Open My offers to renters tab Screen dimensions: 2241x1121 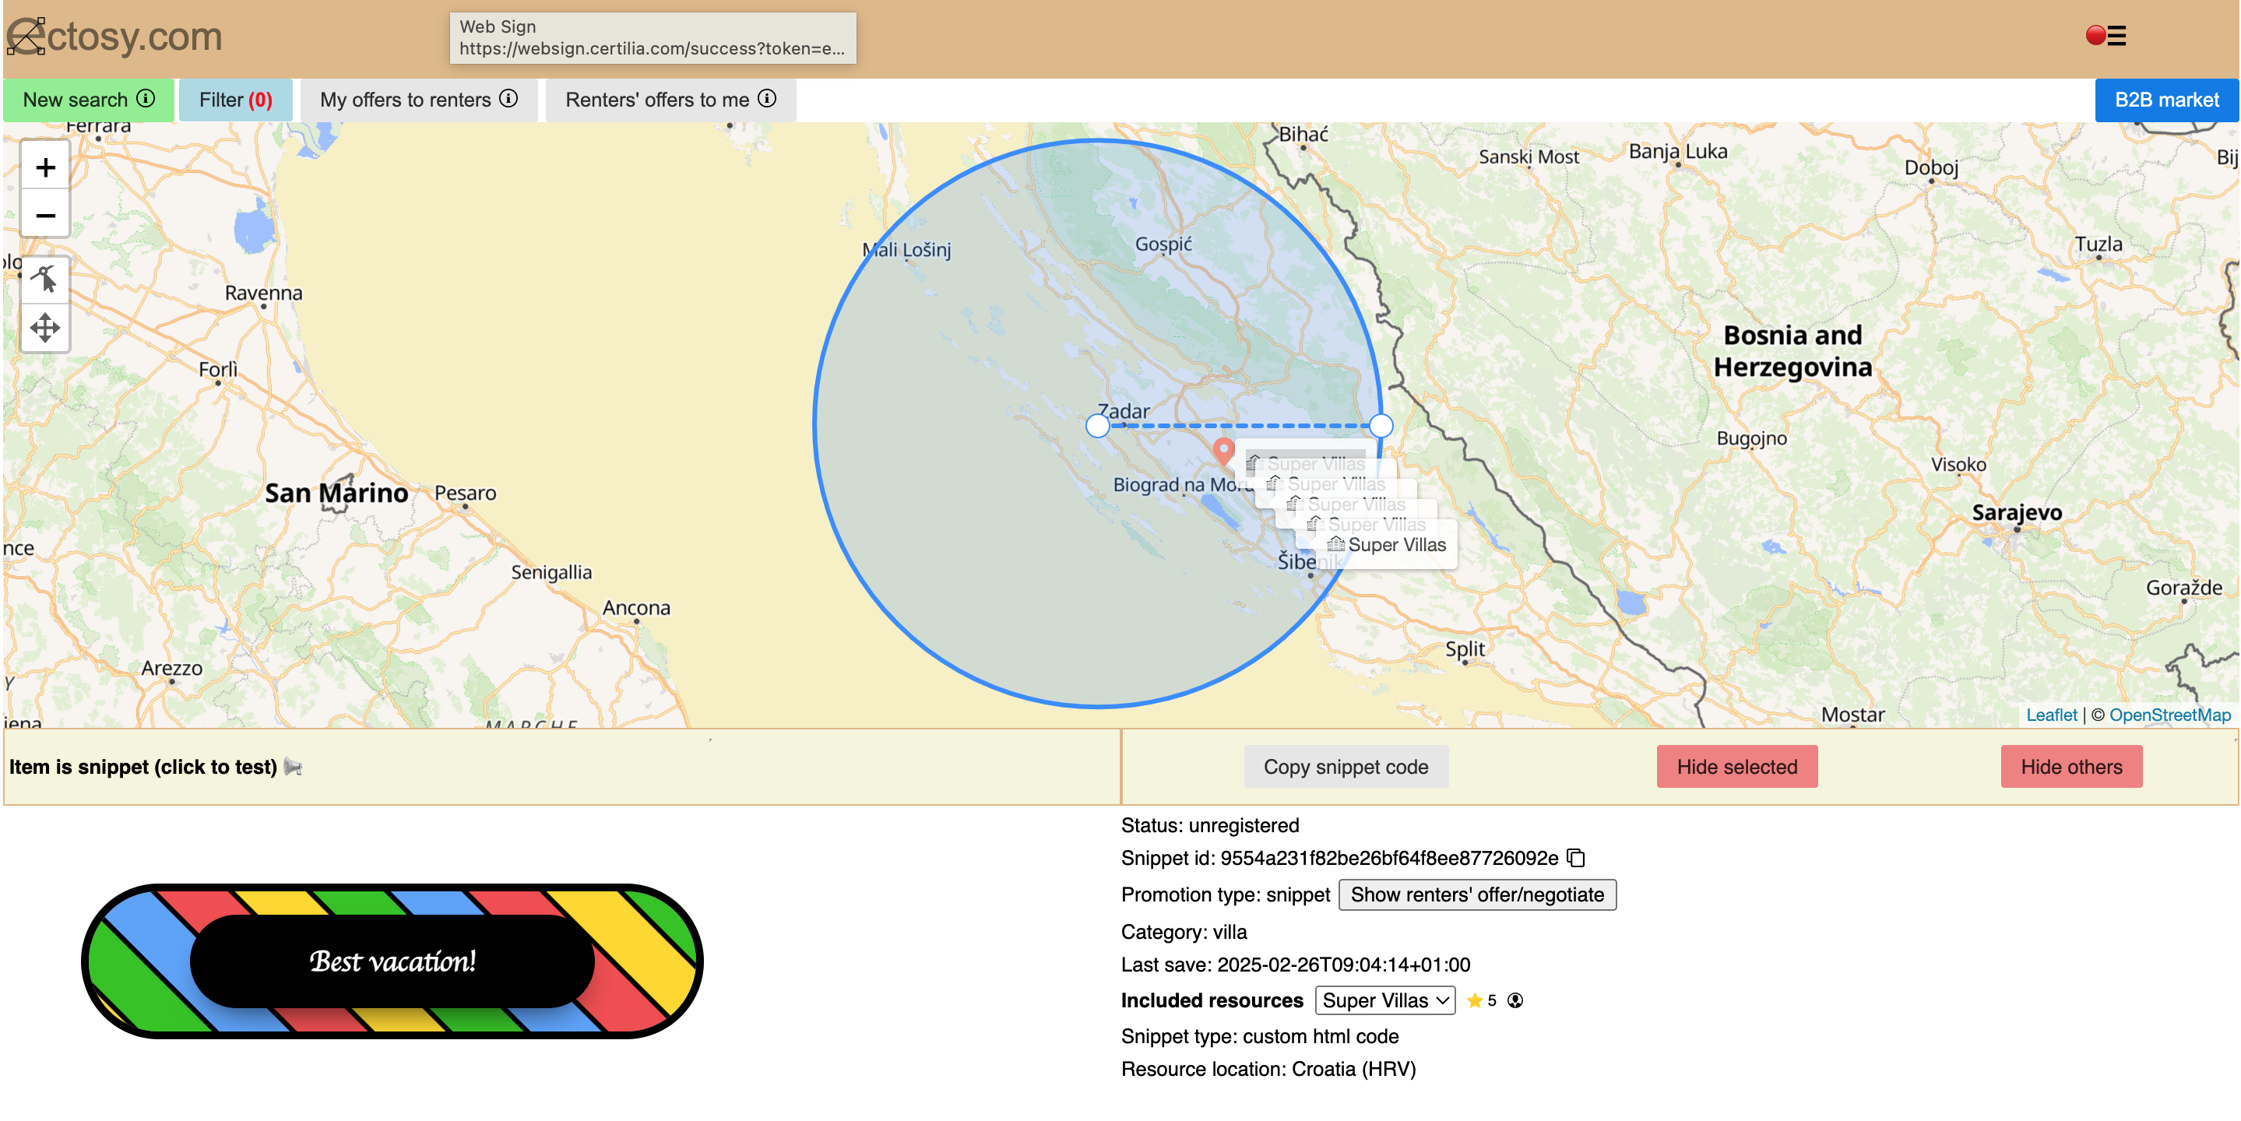click(418, 100)
